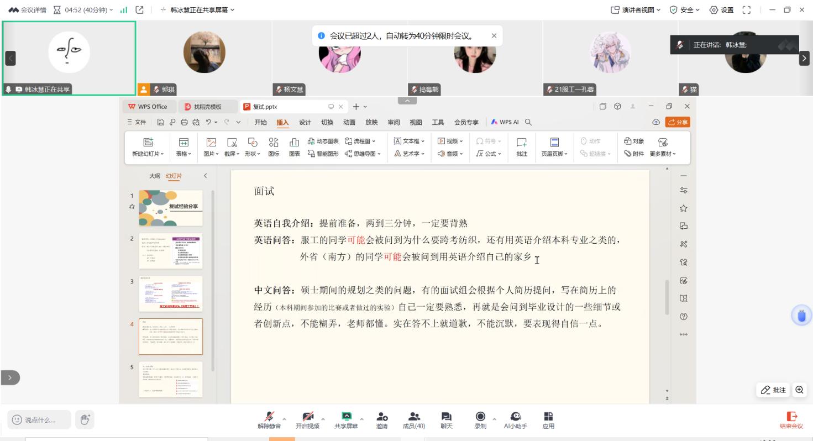Open the Security dropdown menu
813x441 pixels.
point(684,10)
